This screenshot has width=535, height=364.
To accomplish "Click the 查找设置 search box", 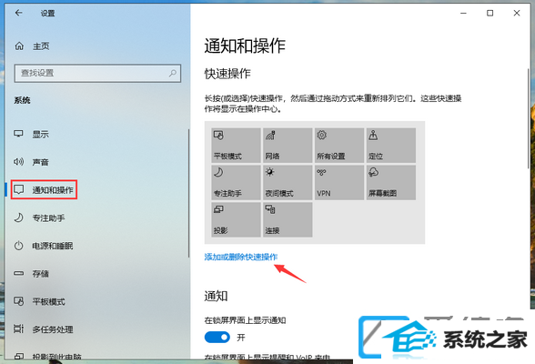I will 97,73.
